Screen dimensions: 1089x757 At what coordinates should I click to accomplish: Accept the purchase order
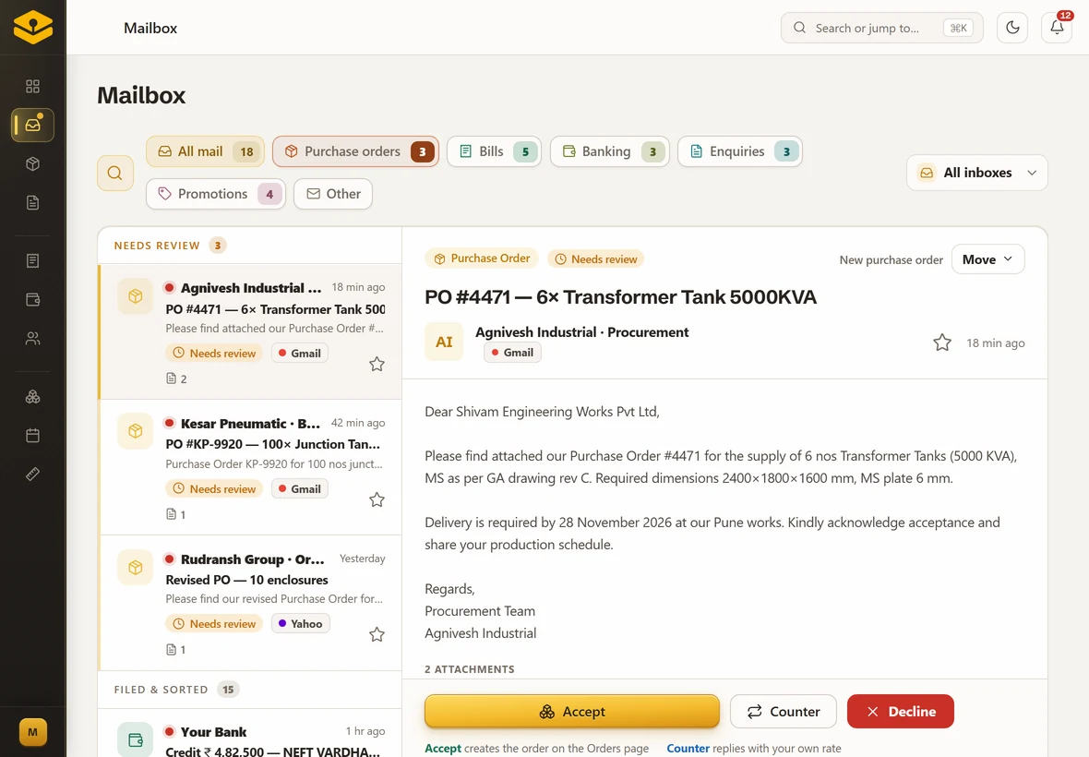pos(571,711)
